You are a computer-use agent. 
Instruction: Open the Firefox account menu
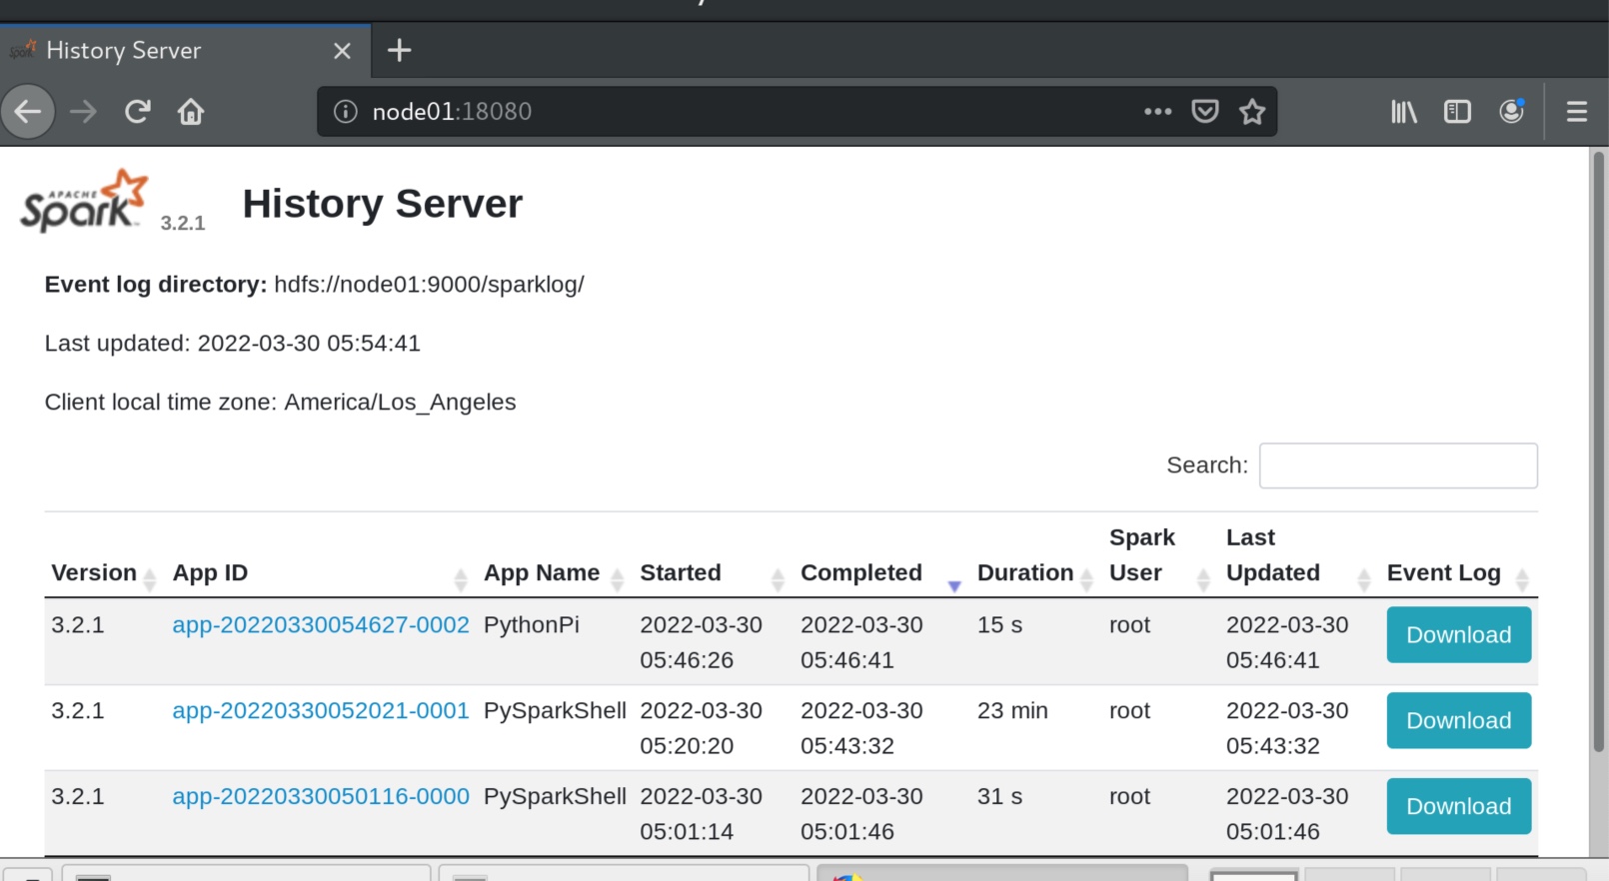(1512, 111)
